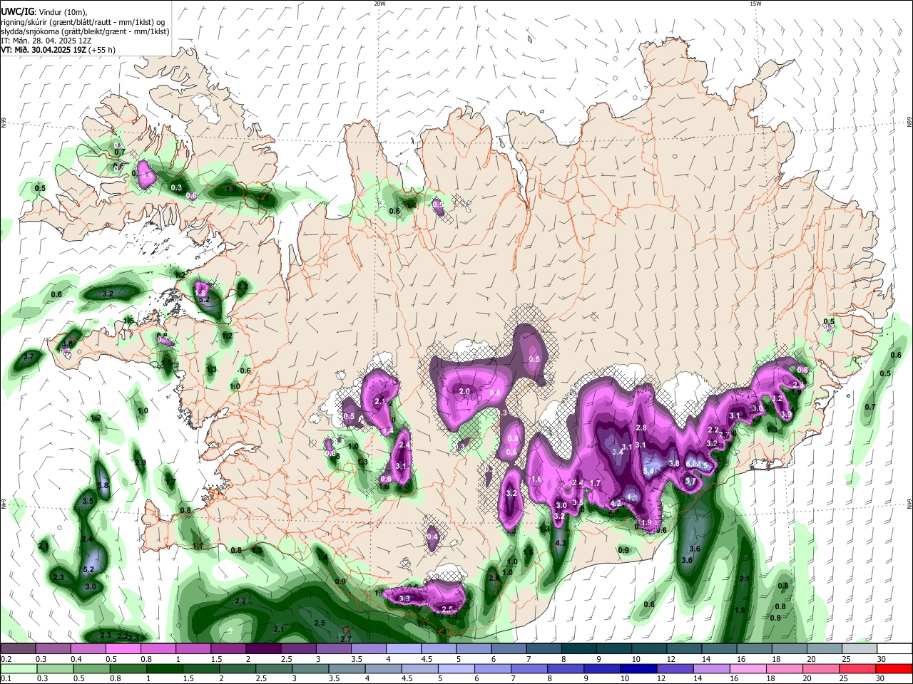Click the "slydda/snjókoma" legend description line
Viewport: 913px width, 684px height.
point(86,31)
